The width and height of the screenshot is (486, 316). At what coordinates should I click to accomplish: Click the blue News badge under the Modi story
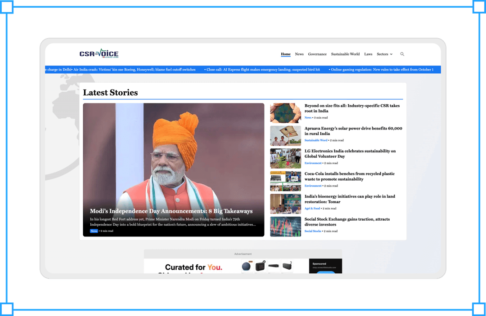click(x=94, y=231)
